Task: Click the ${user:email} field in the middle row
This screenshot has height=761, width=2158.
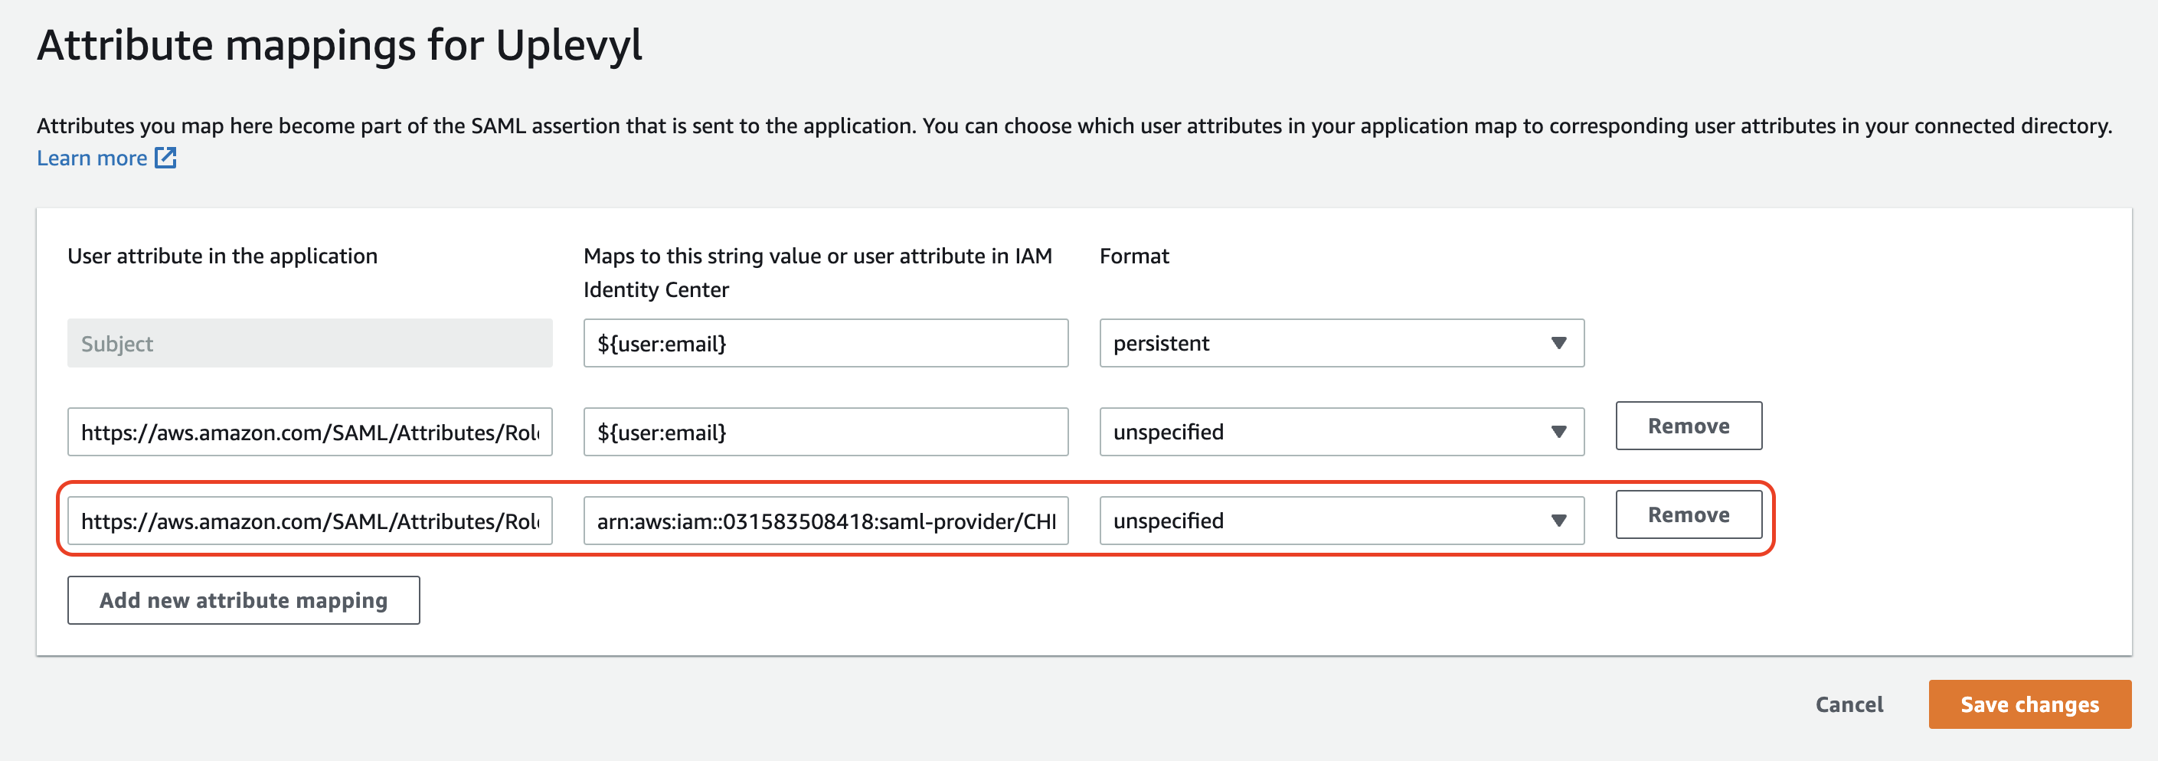Action: [826, 432]
